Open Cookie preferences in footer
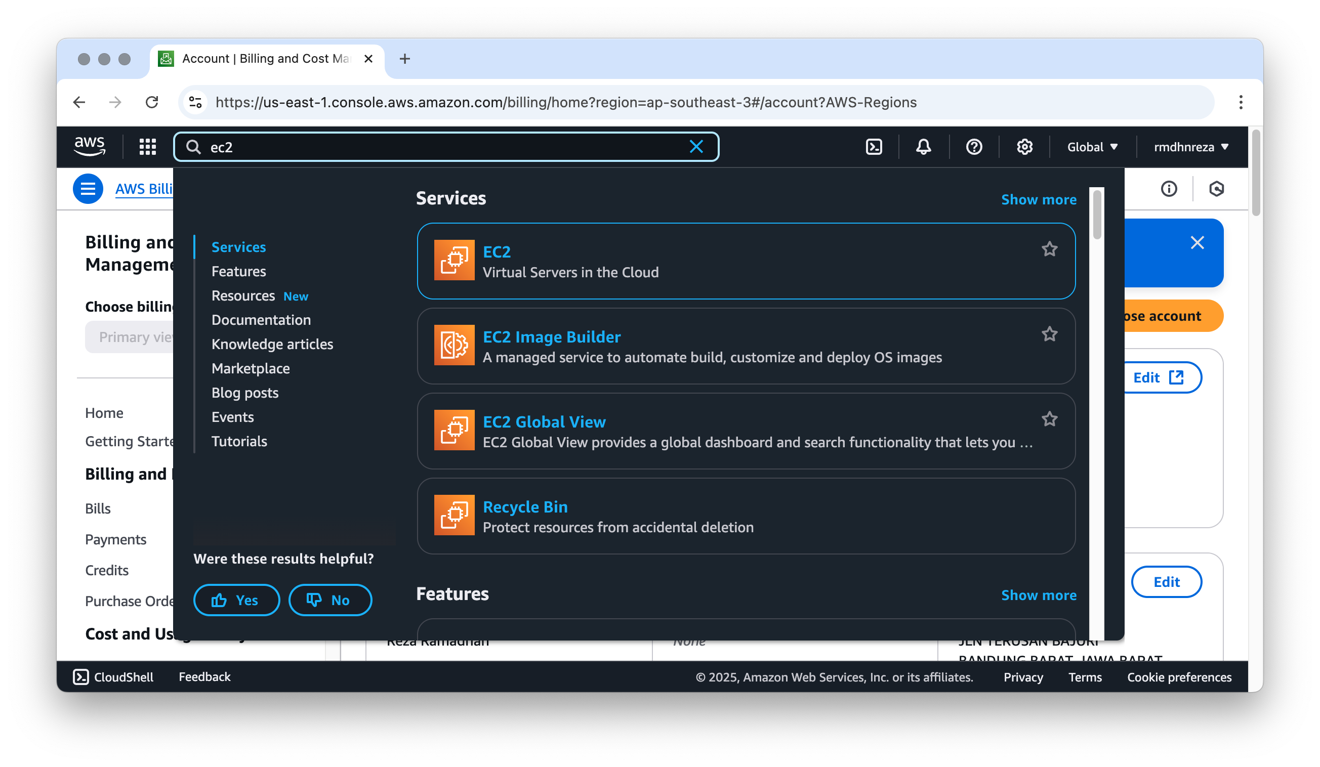 coord(1179,677)
